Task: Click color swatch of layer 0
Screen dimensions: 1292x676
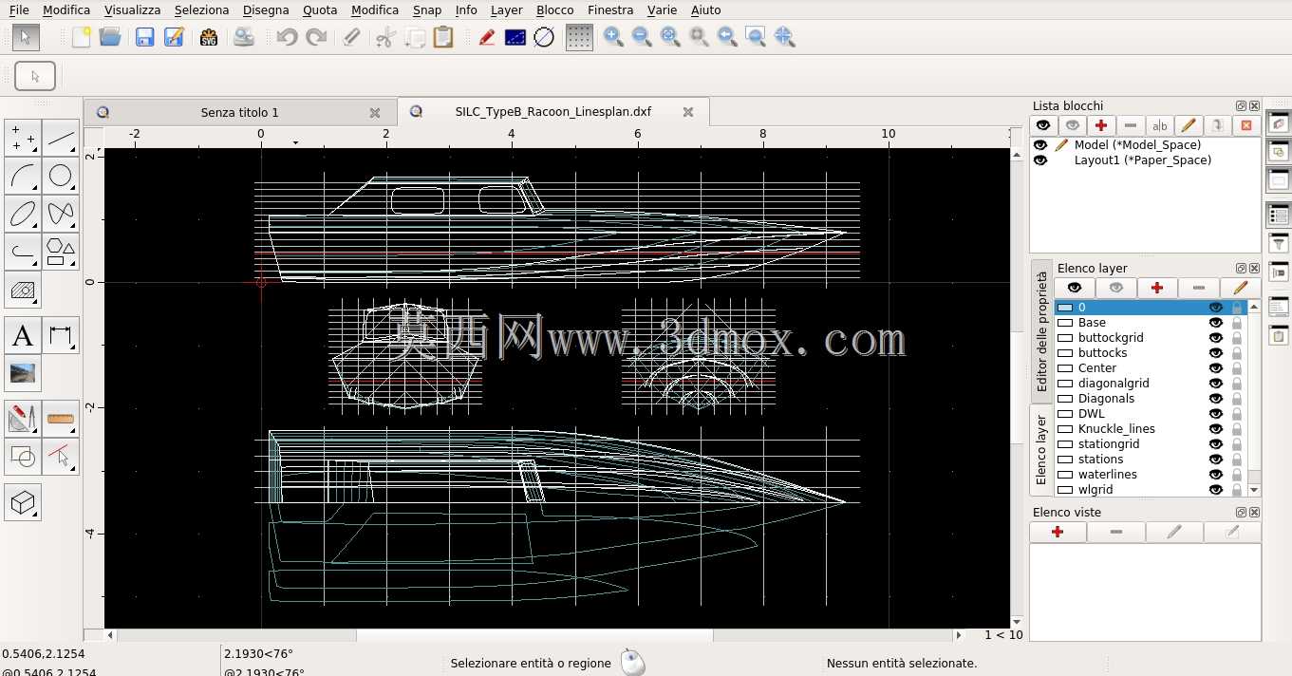Action: [1065, 308]
